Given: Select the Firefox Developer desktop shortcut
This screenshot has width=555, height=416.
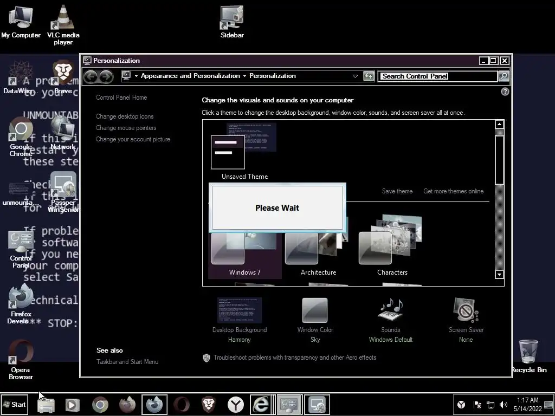Looking at the screenshot, I should click(21, 304).
